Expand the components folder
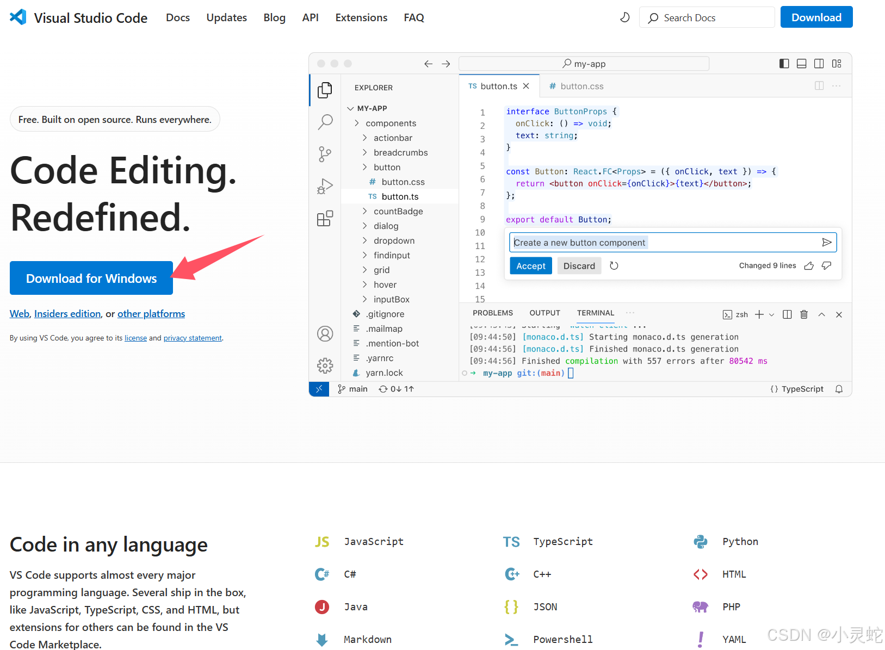The height and width of the screenshot is (650, 885). pyautogui.click(x=357, y=123)
